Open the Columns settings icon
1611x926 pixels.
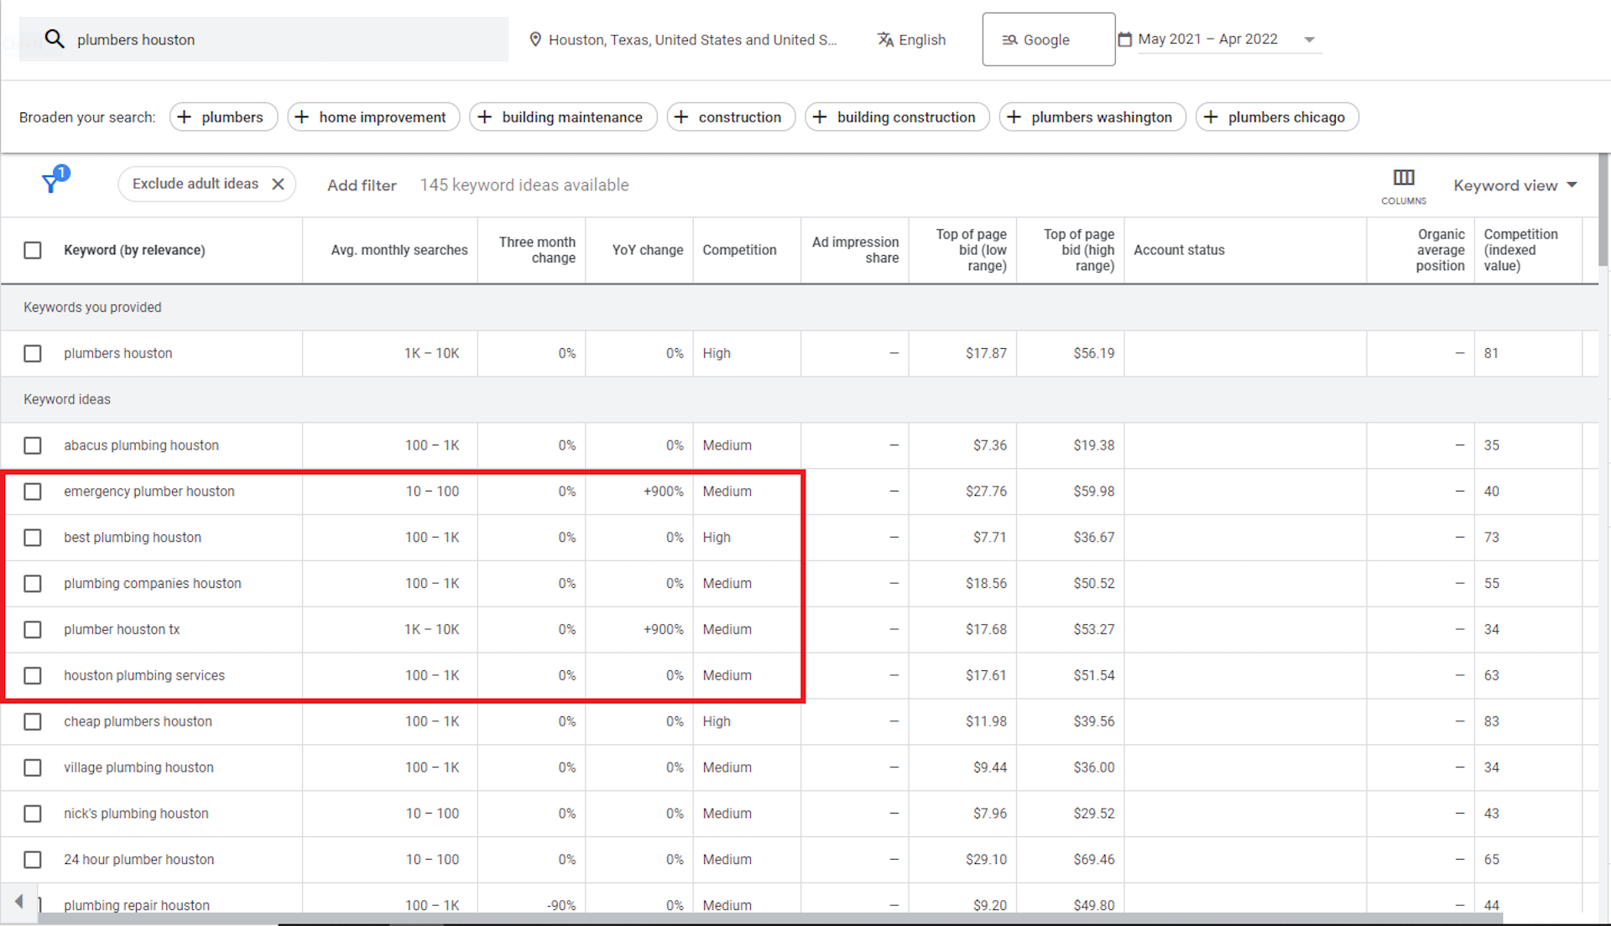[x=1402, y=178]
